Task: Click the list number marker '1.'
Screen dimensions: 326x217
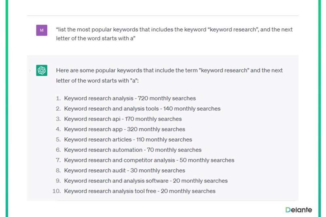Action: click(x=58, y=98)
